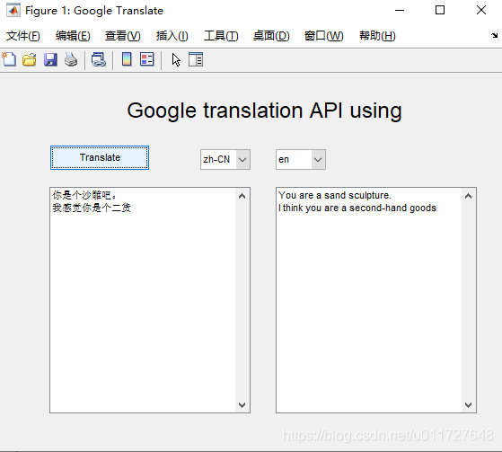Click the Translate button
The height and width of the screenshot is (452, 502).
pyautogui.click(x=100, y=158)
